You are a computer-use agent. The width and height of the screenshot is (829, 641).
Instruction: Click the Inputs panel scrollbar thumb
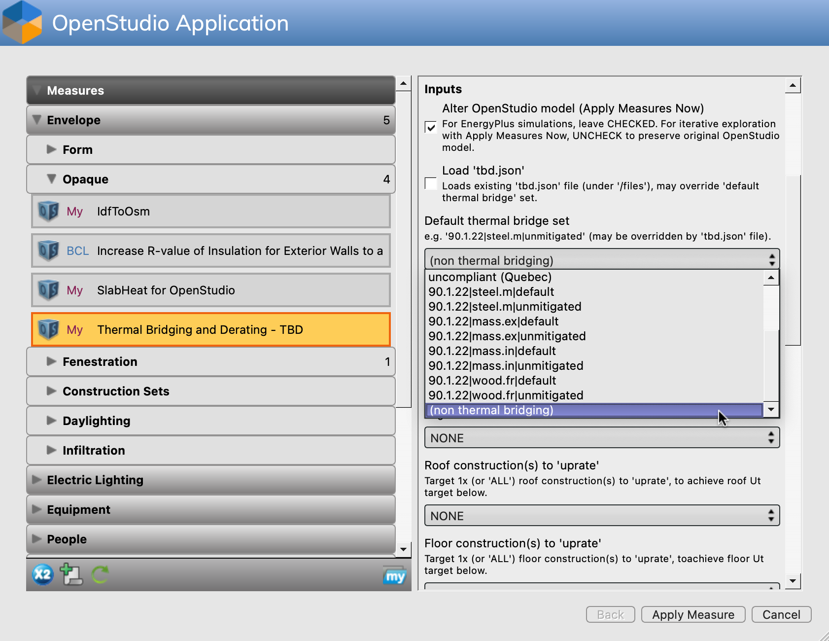click(x=793, y=260)
